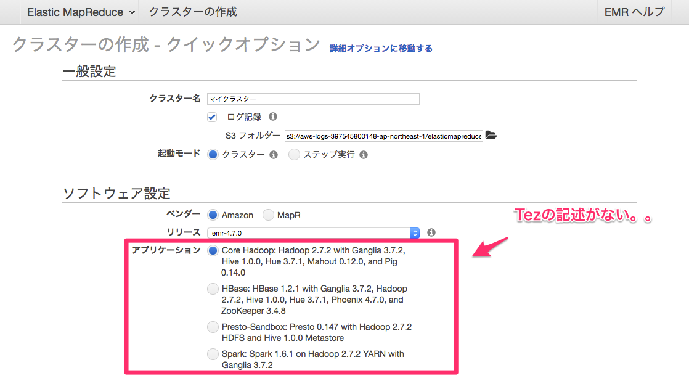Switch launch mode to ステップ実行
Image resolution: width=689 pixels, height=381 pixels.
coord(294,155)
